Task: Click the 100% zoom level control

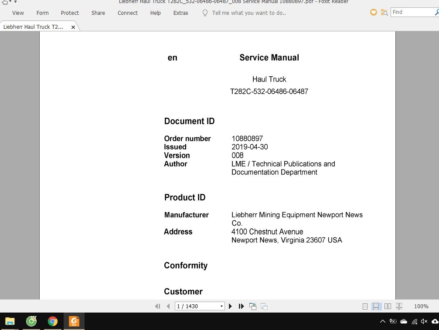Action: 421,306
